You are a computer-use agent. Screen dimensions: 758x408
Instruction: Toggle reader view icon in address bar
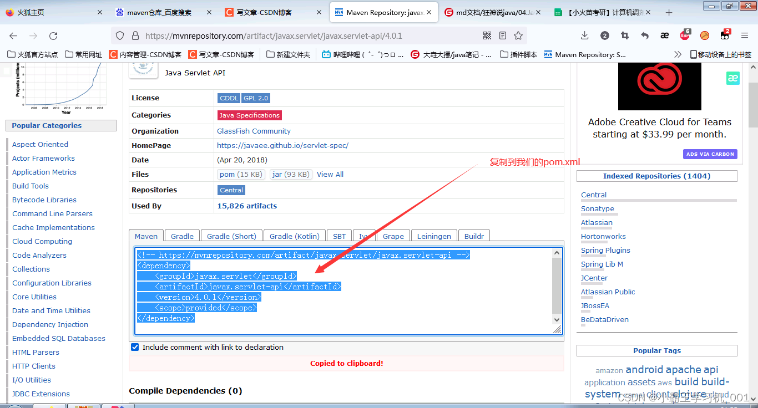[503, 35]
